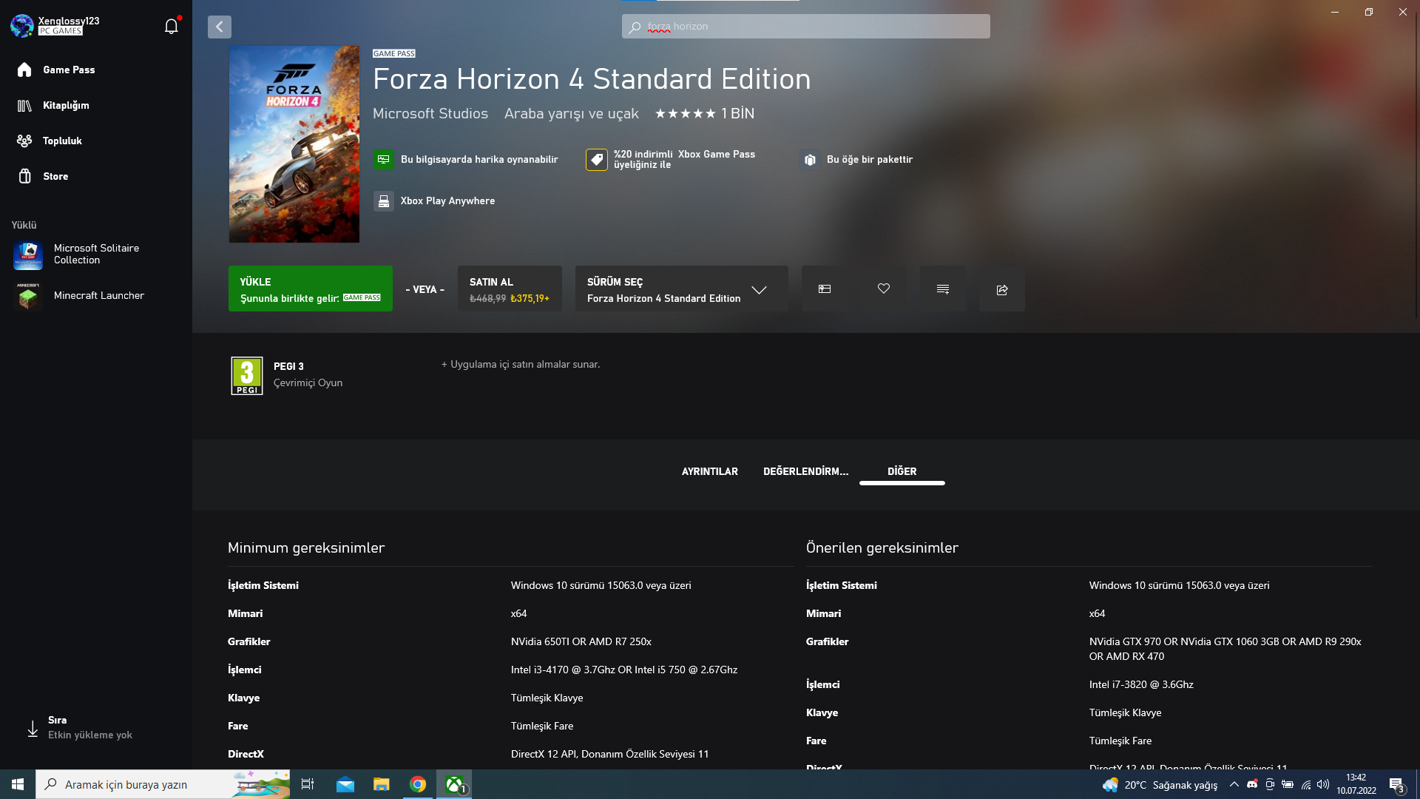Open Game Pass home in sidebar
This screenshot has width=1420, height=799.
[68, 70]
